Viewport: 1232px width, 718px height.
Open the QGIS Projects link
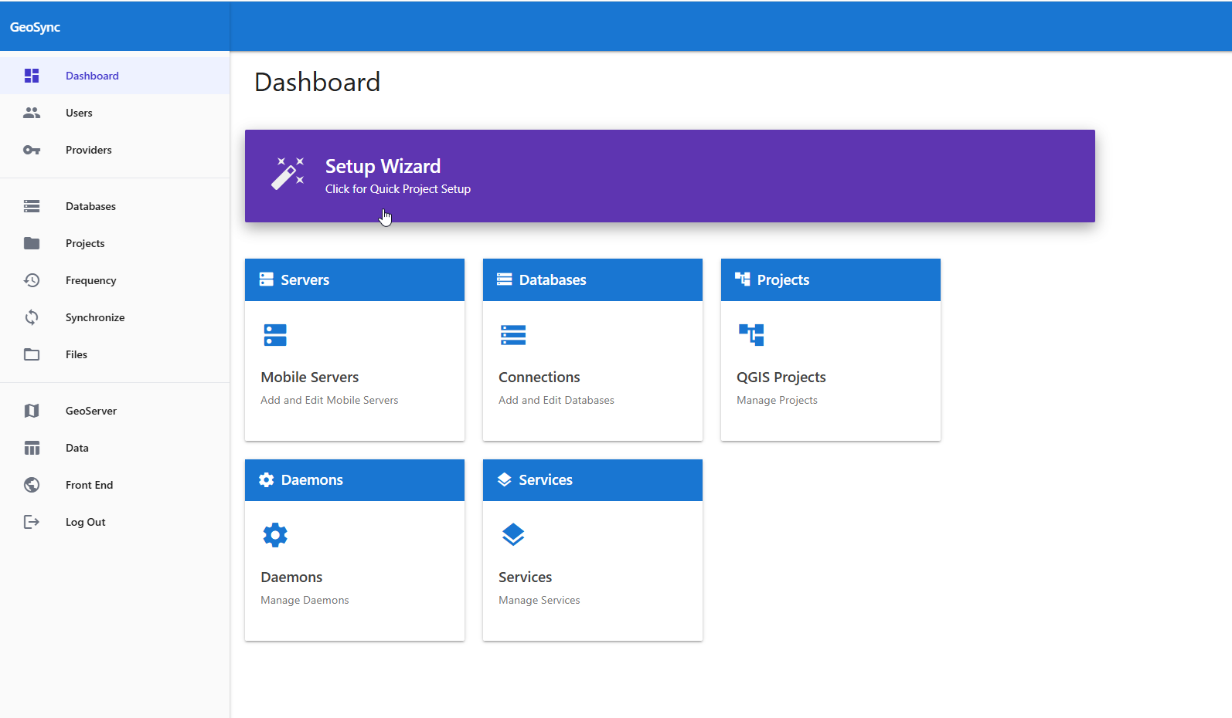tap(781, 377)
